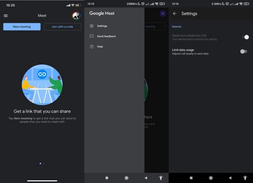Tap the General section header

[177, 27]
